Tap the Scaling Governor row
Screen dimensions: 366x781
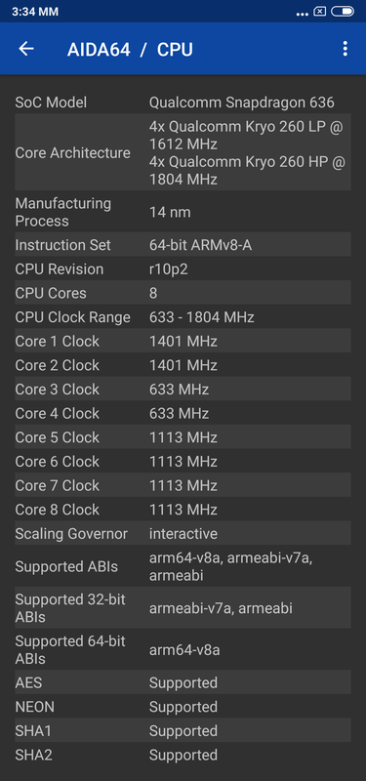coord(183,533)
